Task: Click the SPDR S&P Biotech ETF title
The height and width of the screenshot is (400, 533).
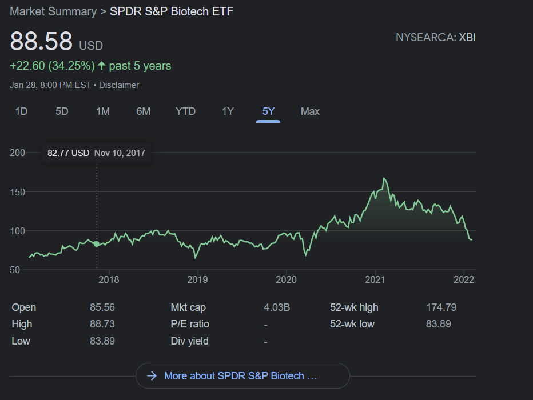Action: click(x=172, y=11)
